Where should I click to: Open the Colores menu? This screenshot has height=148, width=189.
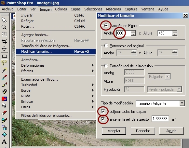pos(61,9)
